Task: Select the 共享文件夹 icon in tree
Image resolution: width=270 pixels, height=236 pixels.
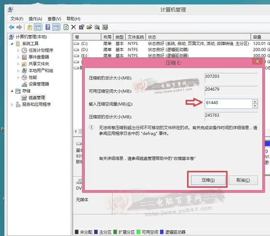Action: point(24,64)
